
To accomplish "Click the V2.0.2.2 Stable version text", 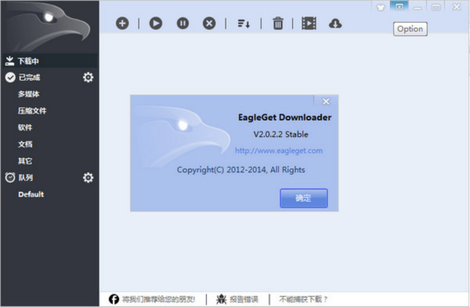I will coord(281,134).
